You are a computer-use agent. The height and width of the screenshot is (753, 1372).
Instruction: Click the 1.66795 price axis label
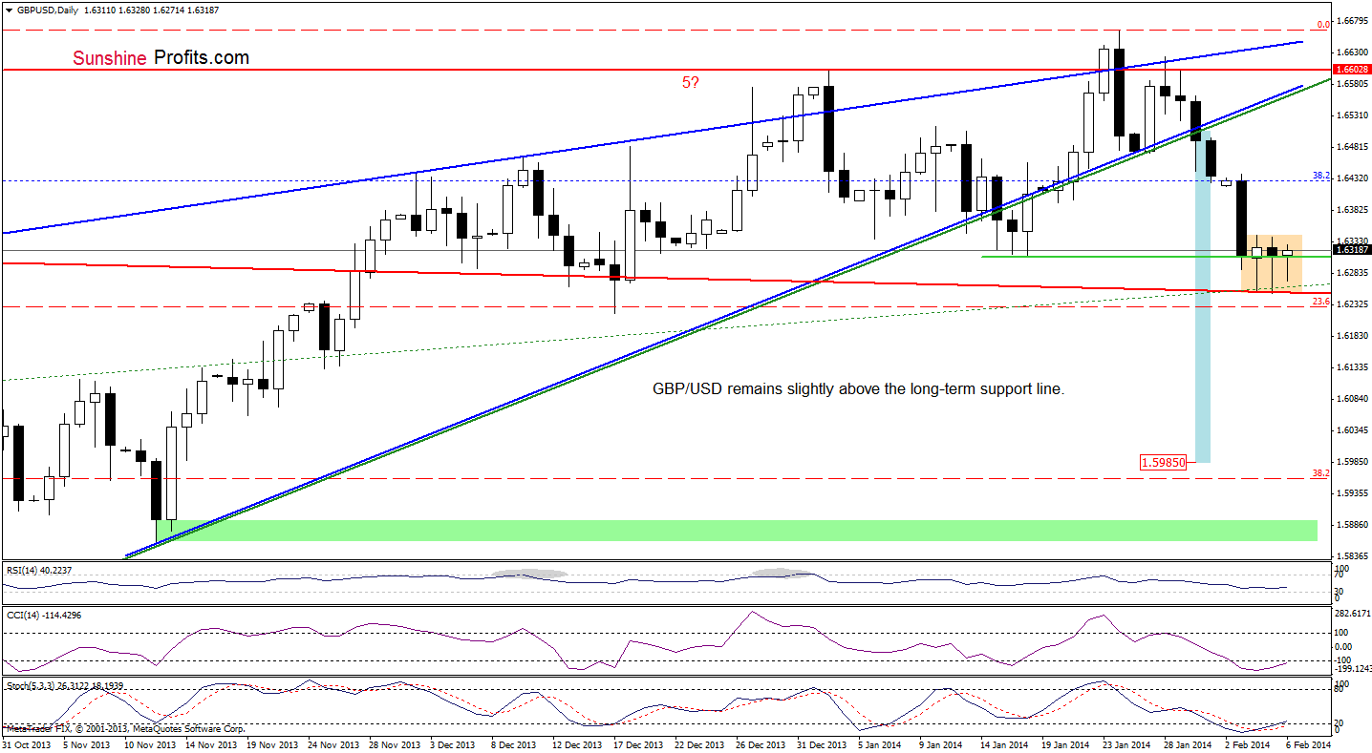pyautogui.click(x=1351, y=20)
